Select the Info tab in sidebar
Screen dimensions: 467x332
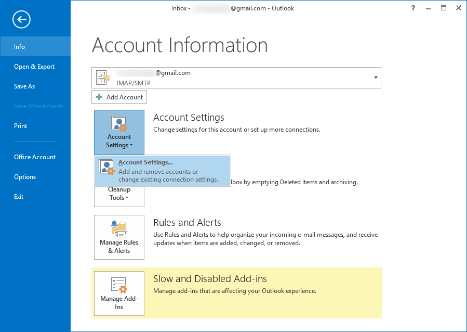click(35, 46)
